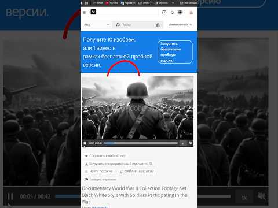Screen dimensions: 278x208
Task: Open the notifications bell icon
Action: [x=172, y=13]
